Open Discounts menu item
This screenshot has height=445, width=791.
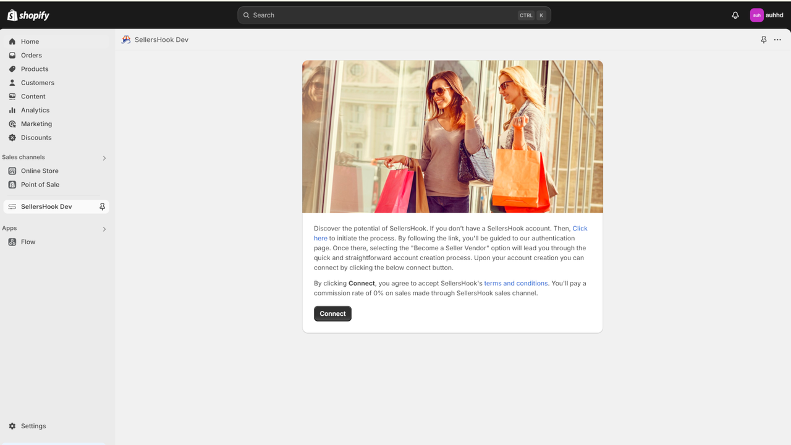pos(57,137)
